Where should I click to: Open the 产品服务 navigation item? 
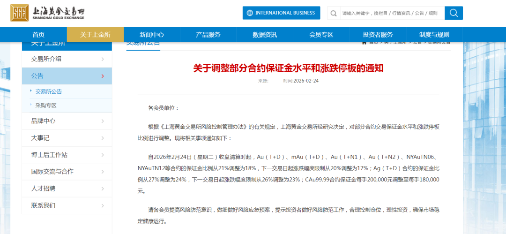[x=208, y=35]
